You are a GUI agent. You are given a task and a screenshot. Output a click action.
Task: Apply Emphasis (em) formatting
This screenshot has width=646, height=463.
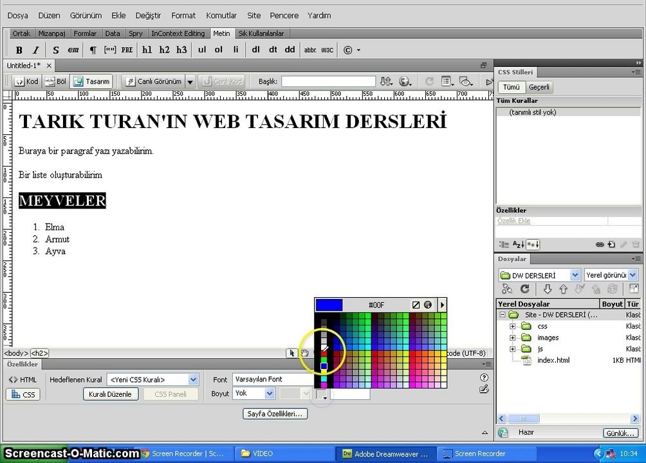click(73, 50)
